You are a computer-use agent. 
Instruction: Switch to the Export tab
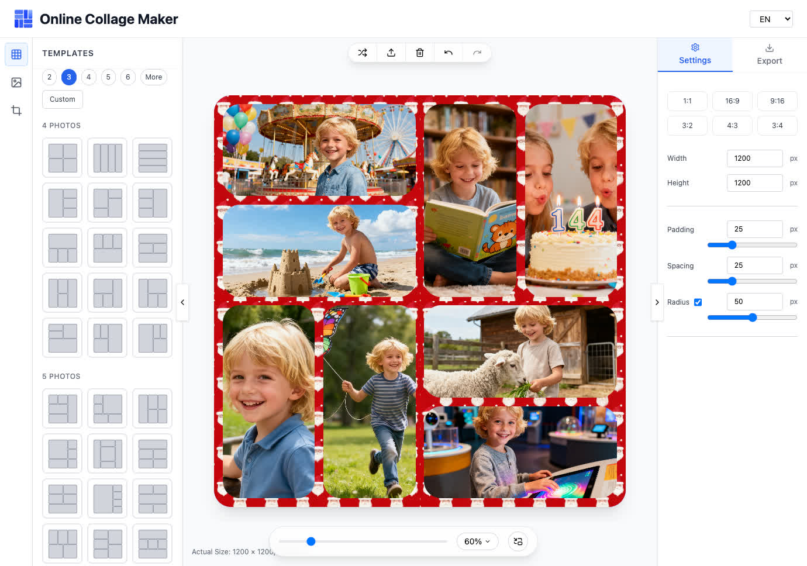769,55
